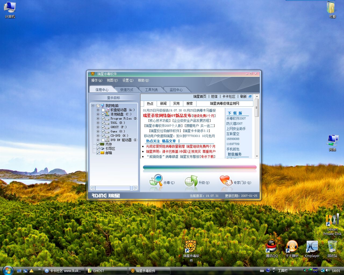
Task: Open the 操作(A) menu
Action: (97, 80)
